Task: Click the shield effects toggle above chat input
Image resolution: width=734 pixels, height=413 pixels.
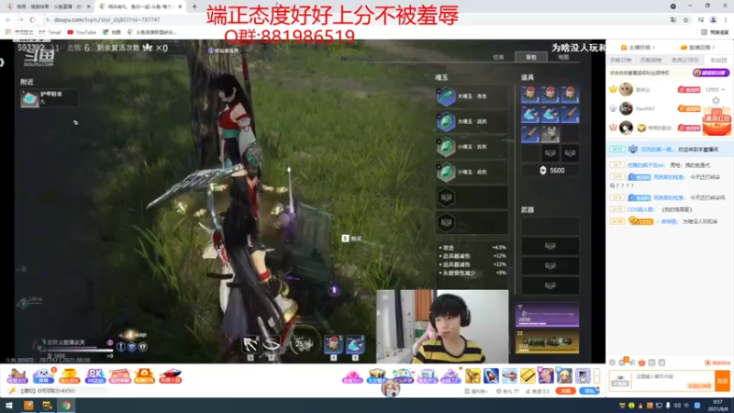Action: click(x=717, y=363)
